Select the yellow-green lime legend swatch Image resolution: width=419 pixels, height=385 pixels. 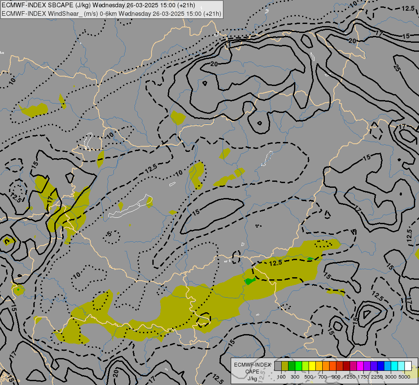[306, 366]
